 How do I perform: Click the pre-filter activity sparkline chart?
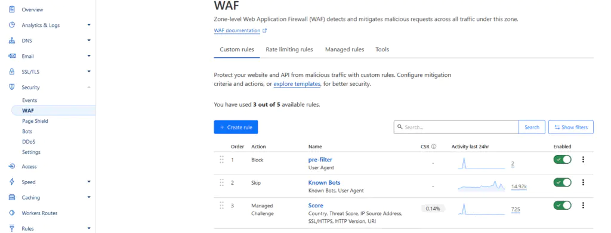(x=482, y=163)
